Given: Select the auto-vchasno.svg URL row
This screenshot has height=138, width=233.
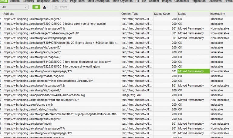Looking at the screenshot, I should [44, 95].
